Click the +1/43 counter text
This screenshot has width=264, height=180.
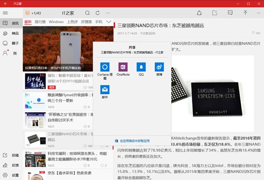[36, 13]
